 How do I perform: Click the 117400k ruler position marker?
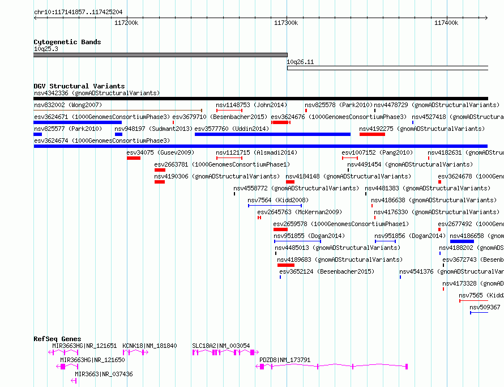446,23
